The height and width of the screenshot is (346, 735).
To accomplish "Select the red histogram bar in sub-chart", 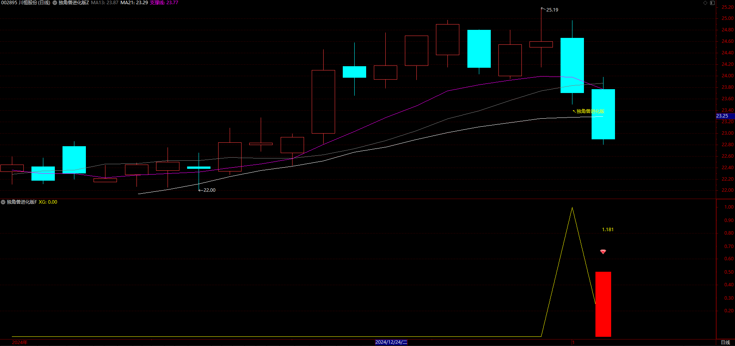I will 603,304.
